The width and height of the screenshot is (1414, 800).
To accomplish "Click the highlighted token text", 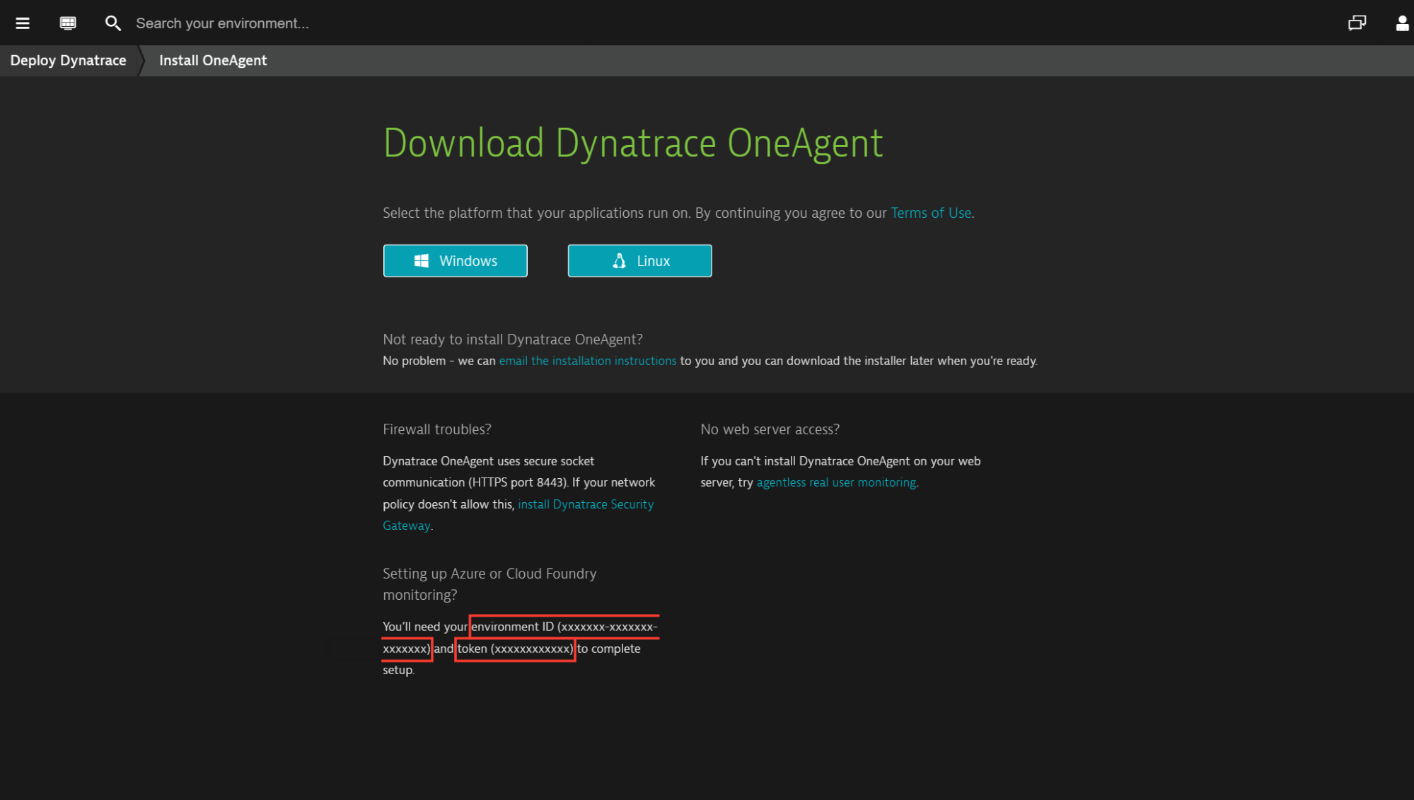I will coord(515,649).
